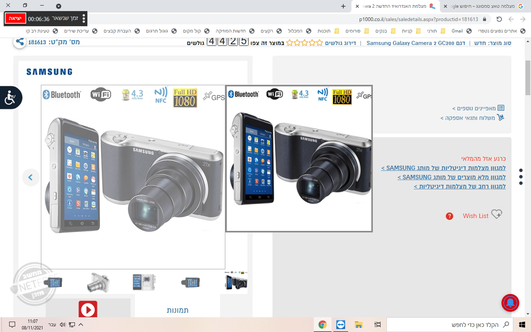The image size is (531, 332).
Task: Close the Samsung camera product tab
Action: pos(357,6)
